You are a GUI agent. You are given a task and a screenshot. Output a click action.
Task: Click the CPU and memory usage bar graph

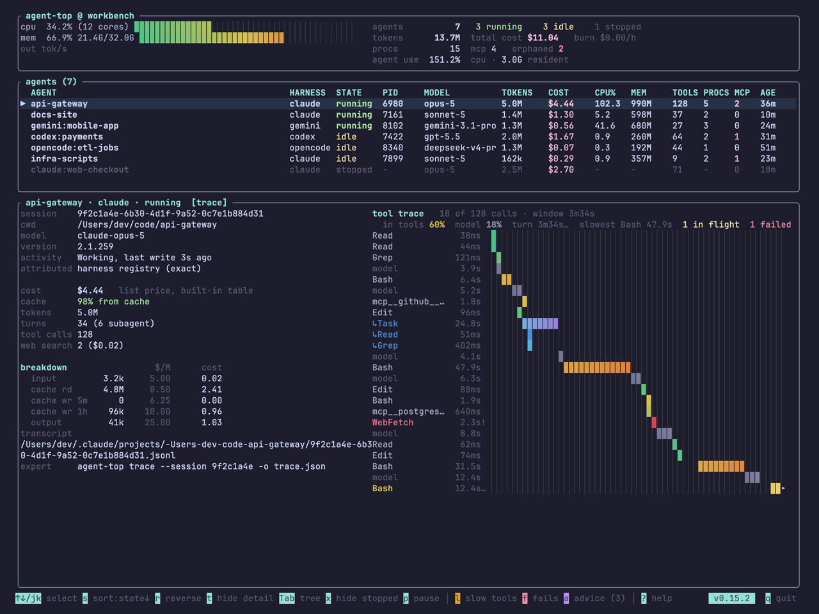point(244,32)
